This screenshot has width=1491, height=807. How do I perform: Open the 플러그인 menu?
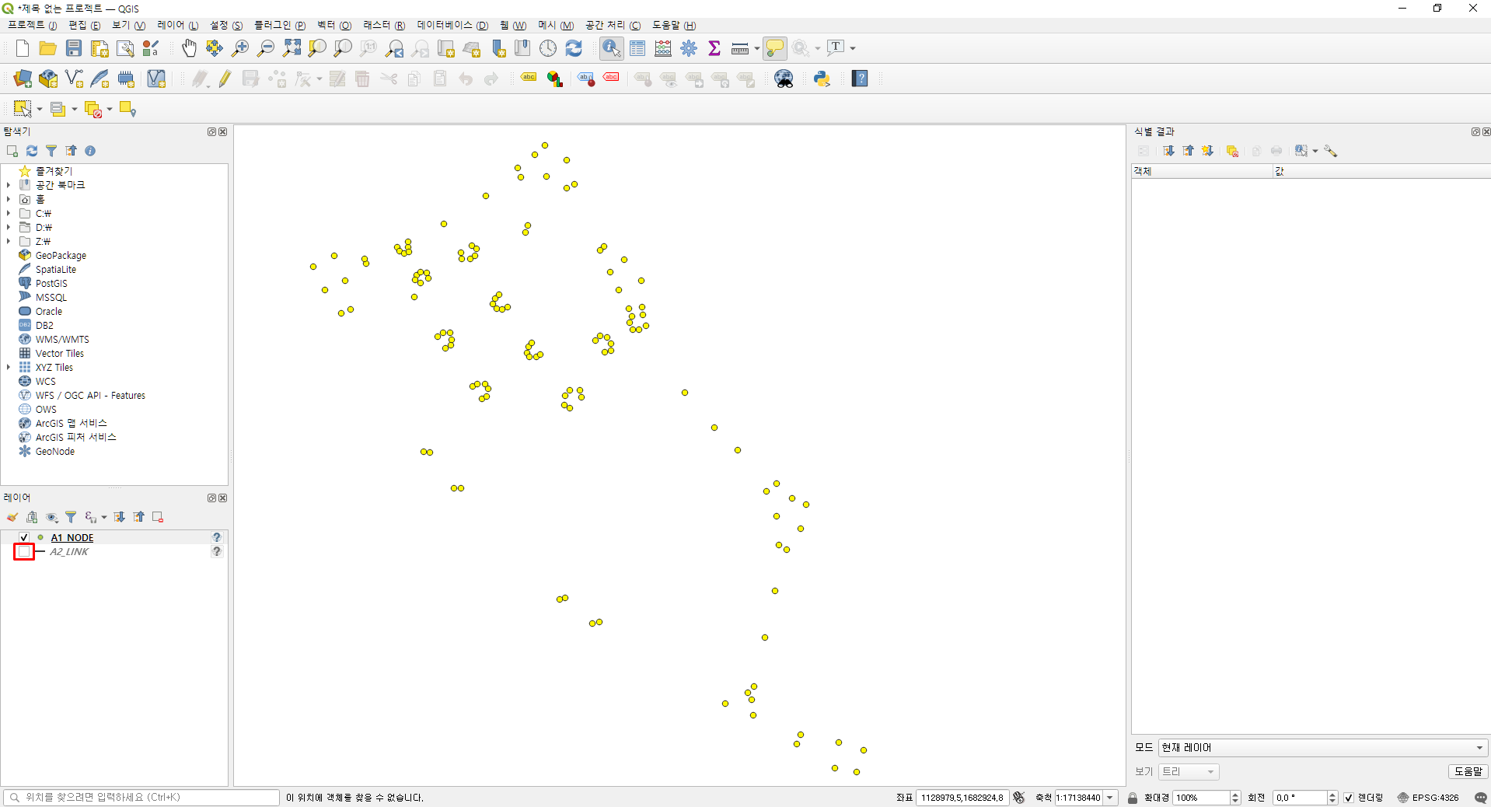pyautogui.click(x=280, y=25)
